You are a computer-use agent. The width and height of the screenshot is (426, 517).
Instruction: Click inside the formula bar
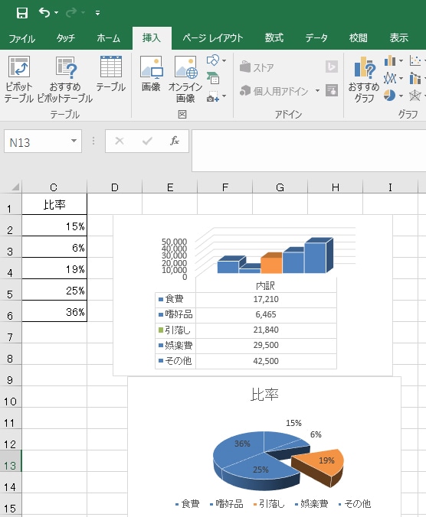309,151
